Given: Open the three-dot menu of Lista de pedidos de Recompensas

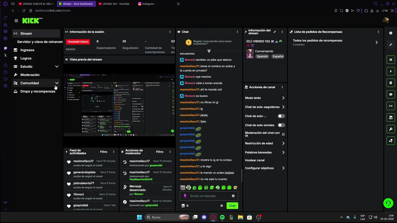Looking at the screenshot, I should [378, 32].
